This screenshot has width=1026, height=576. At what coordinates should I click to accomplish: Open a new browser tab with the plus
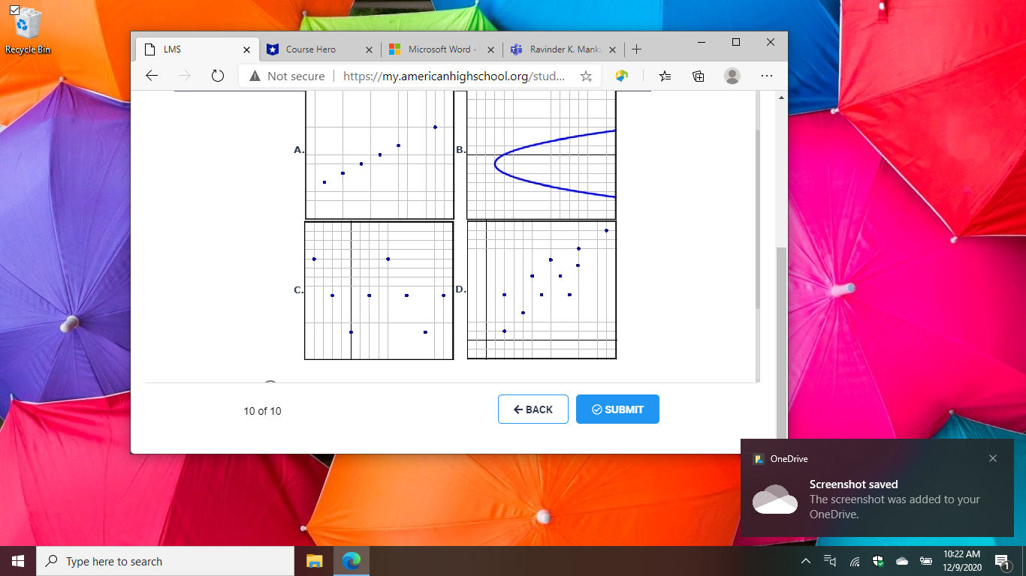point(636,49)
